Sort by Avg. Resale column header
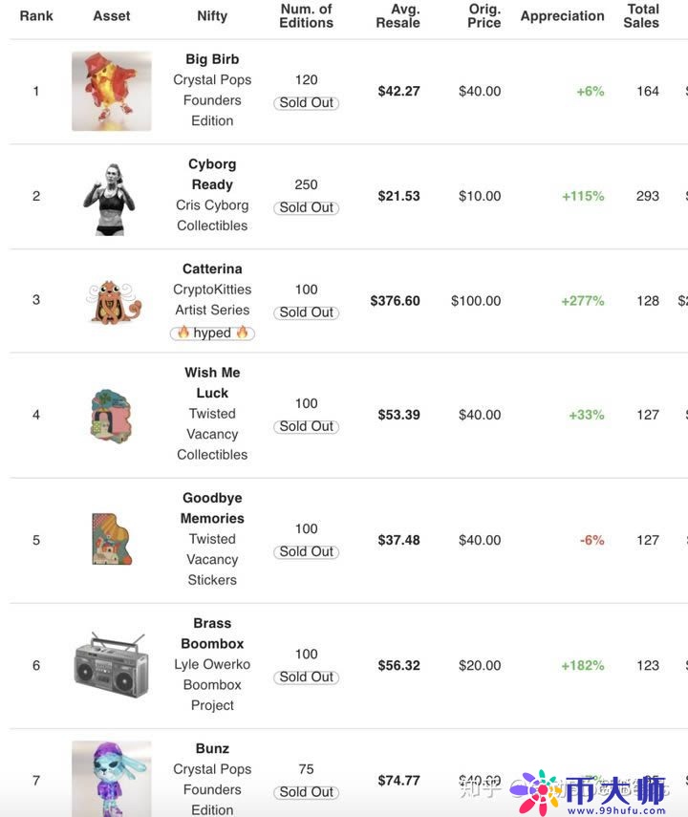The width and height of the screenshot is (688, 817). (398, 16)
